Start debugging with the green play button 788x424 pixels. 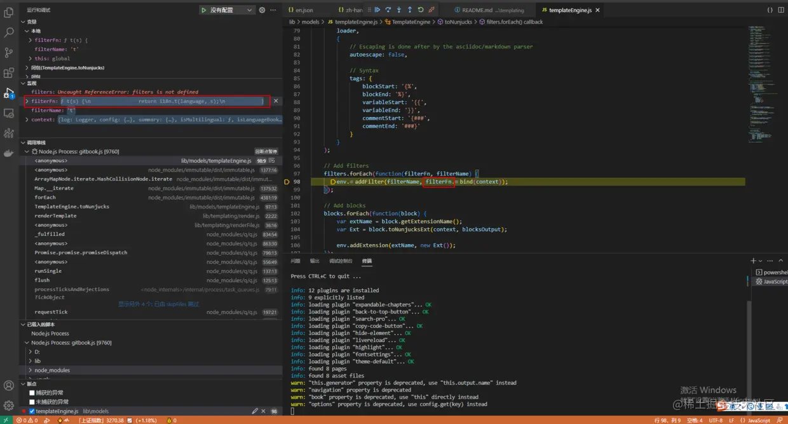(x=203, y=10)
